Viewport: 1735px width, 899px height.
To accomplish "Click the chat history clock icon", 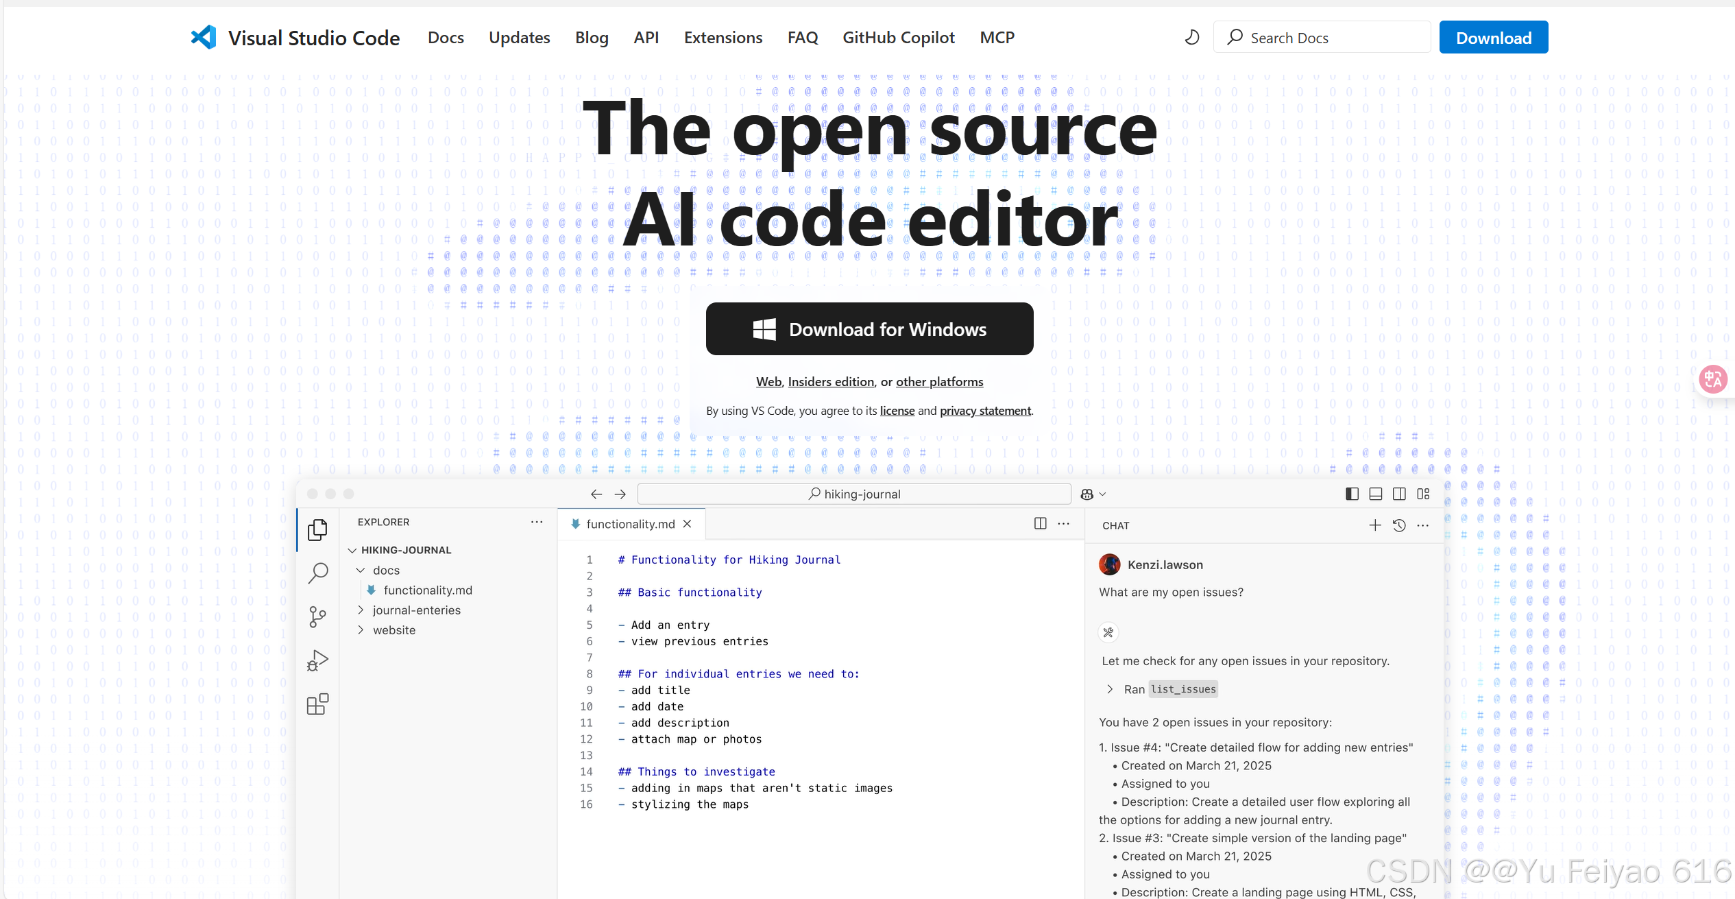I will coord(1399,525).
